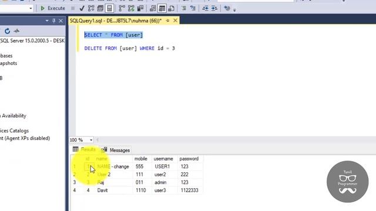Viewport: 376px width, 211px height.
Task: Select username cell user2
Action: [164, 175]
